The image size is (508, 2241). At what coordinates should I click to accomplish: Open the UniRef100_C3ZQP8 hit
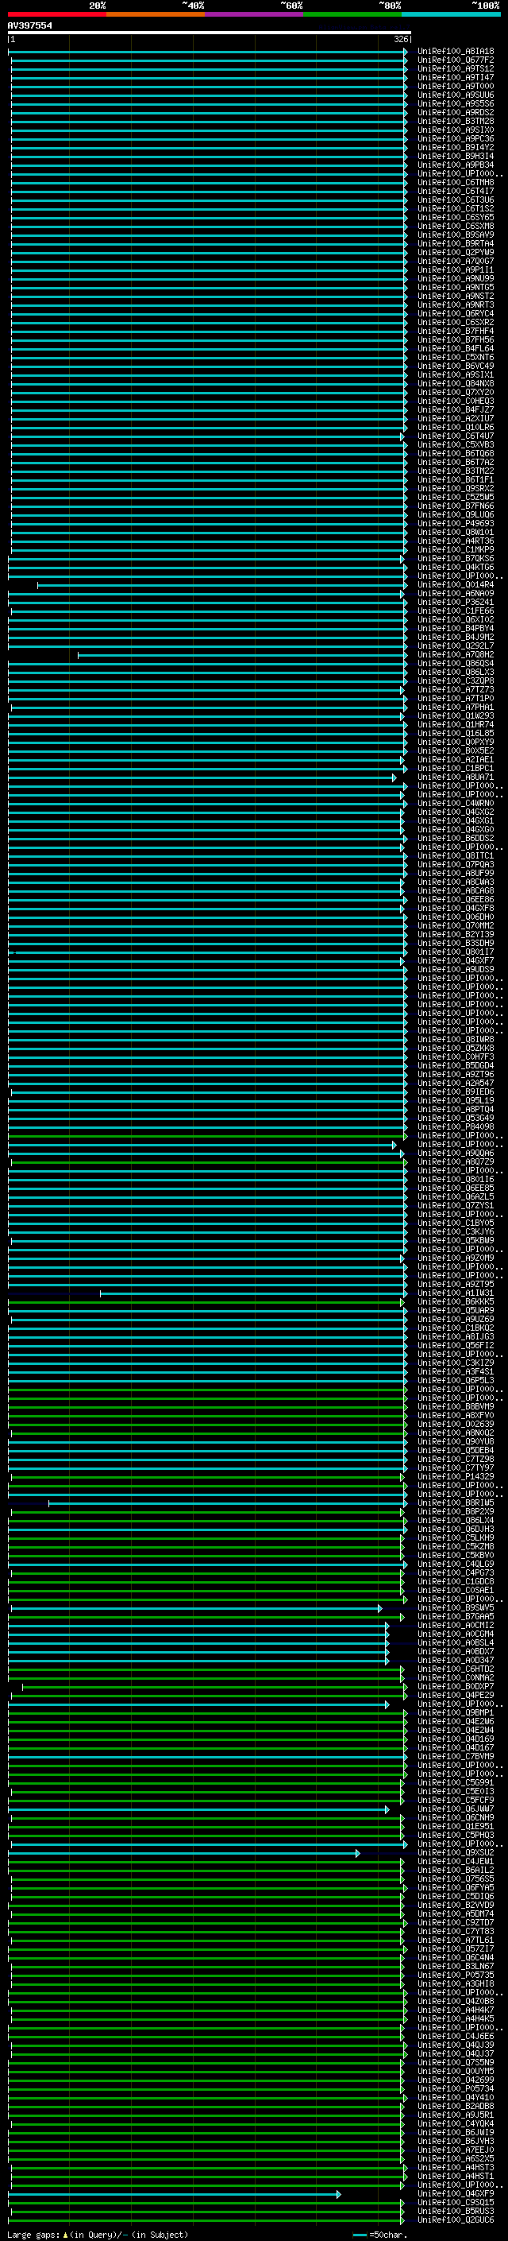pos(456,681)
